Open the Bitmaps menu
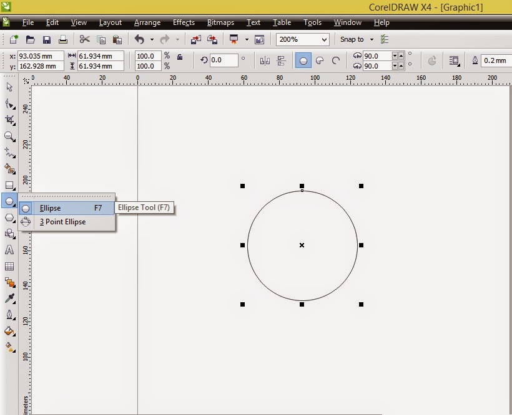The image size is (512, 415). pyautogui.click(x=220, y=22)
